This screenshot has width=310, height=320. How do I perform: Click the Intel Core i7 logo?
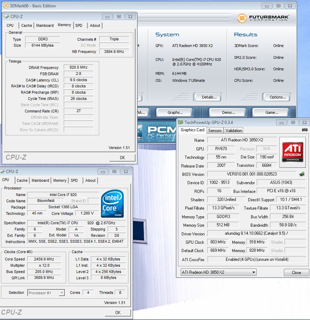112,204
